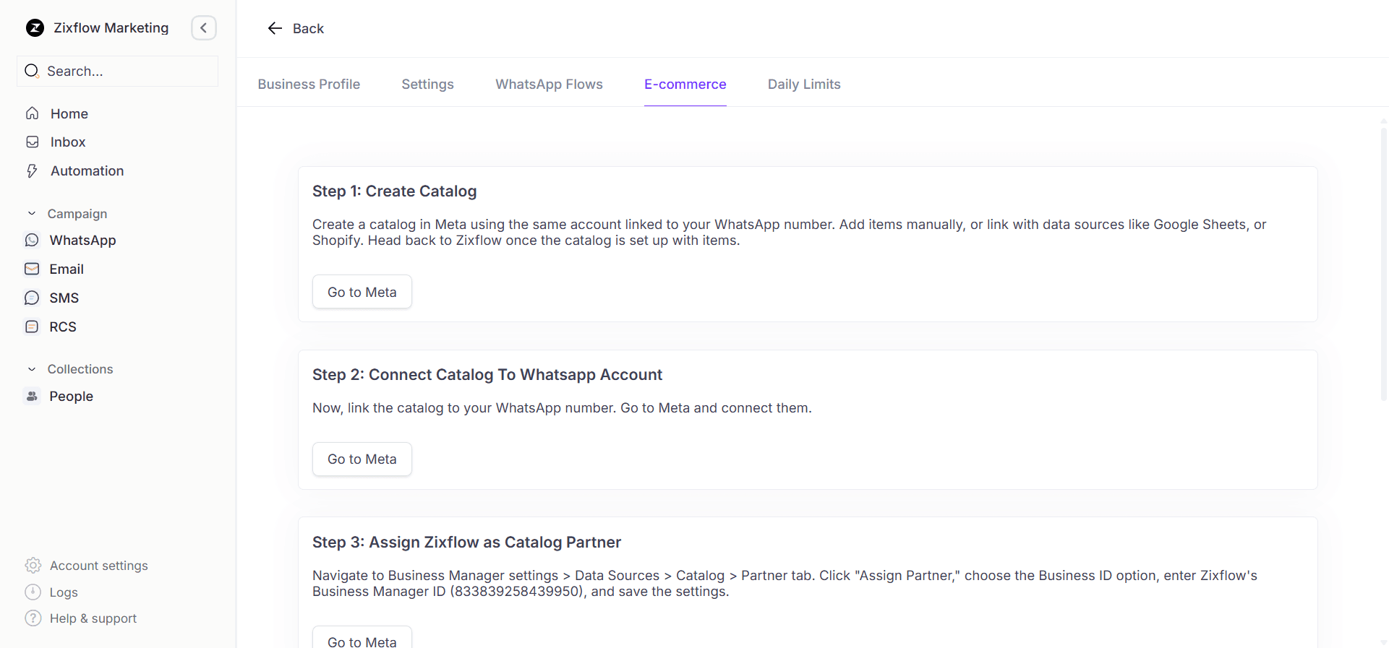Select the WhatsApp campaign icon
Viewport: 1389px width, 648px height.
point(32,241)
